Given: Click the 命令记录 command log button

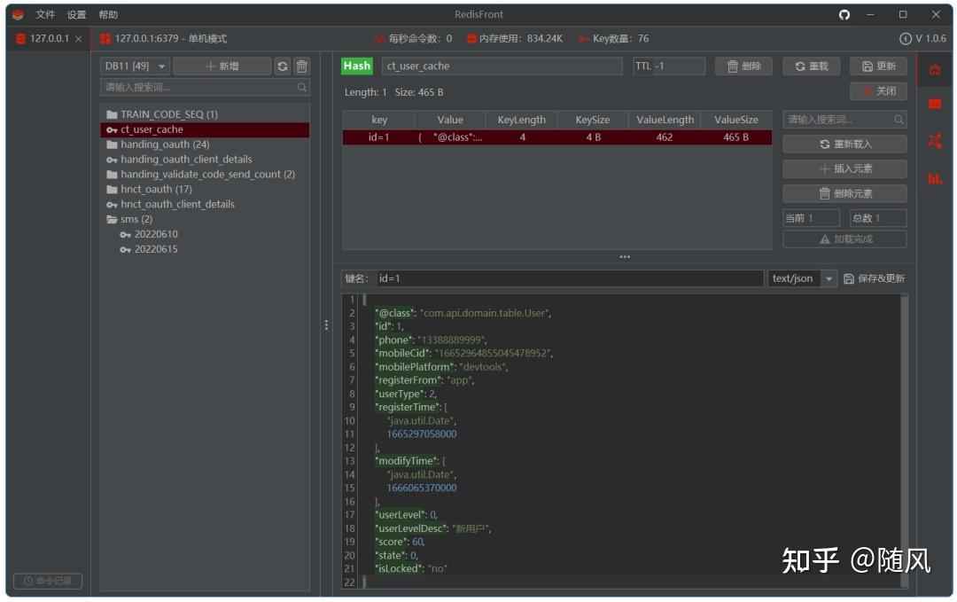Looking at the screenshot, I should point(48,581).
